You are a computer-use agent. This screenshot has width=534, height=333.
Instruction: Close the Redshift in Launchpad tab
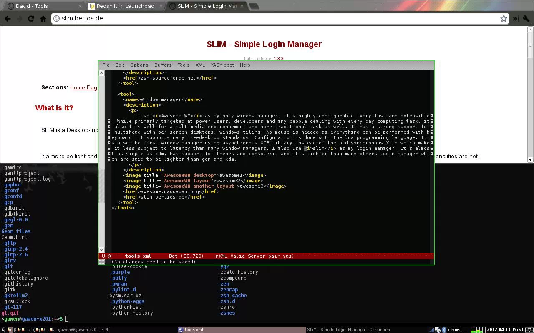161,6
